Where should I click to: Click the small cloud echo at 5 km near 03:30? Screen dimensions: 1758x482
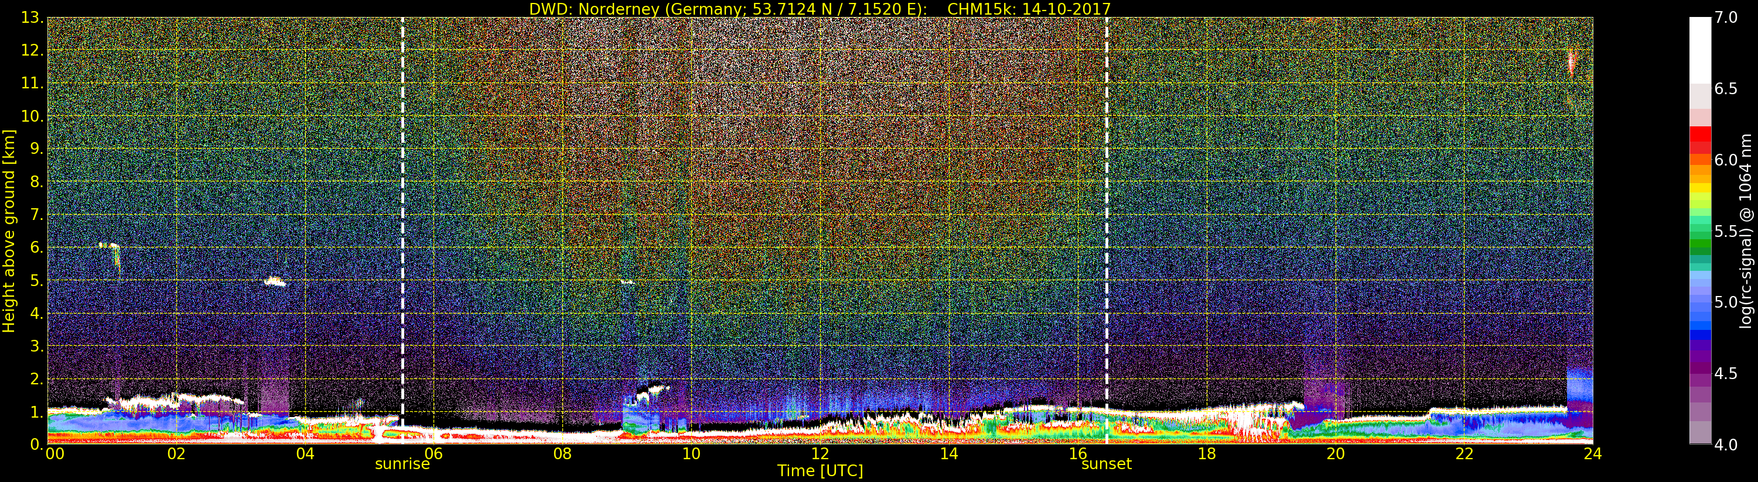pos(275,281)
